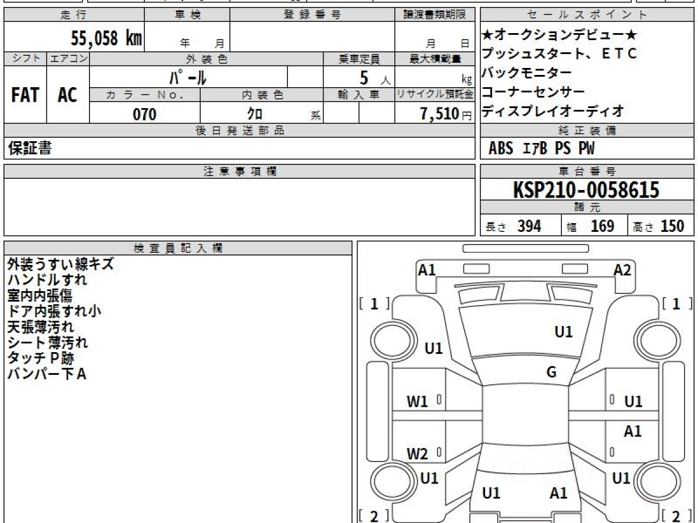Image resolution: width=698 pixels, height=523 pixels.
Task: Click the W1 damage mark on the door
Action: (417, 401)
